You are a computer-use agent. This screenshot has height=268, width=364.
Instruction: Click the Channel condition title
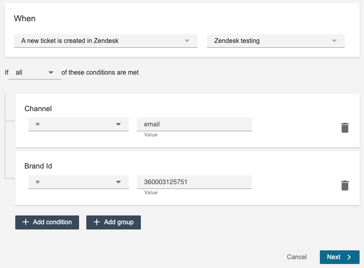click(38, 109)
